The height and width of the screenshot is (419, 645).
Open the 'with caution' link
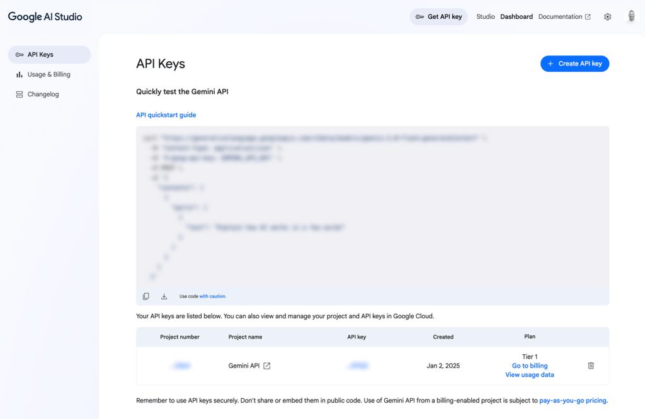pyautogui.click(x=212, y=296)
